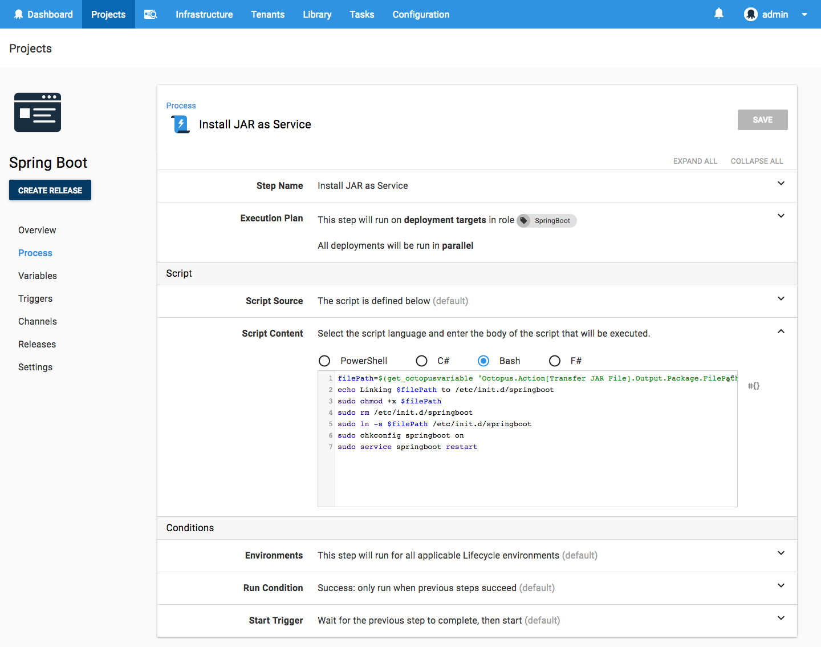Navigate to the Infrastructure tab
The height and width of the screenshot is (647, 821).
click(x=204, y=14)
